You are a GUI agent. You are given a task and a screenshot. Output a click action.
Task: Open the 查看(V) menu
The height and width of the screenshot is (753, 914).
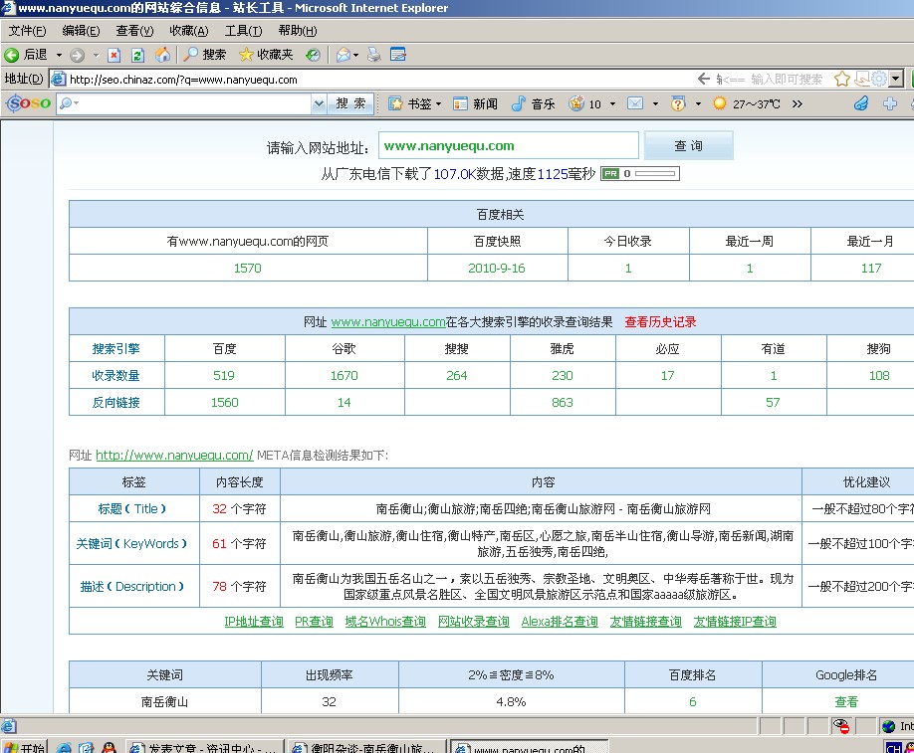(134, 31)
